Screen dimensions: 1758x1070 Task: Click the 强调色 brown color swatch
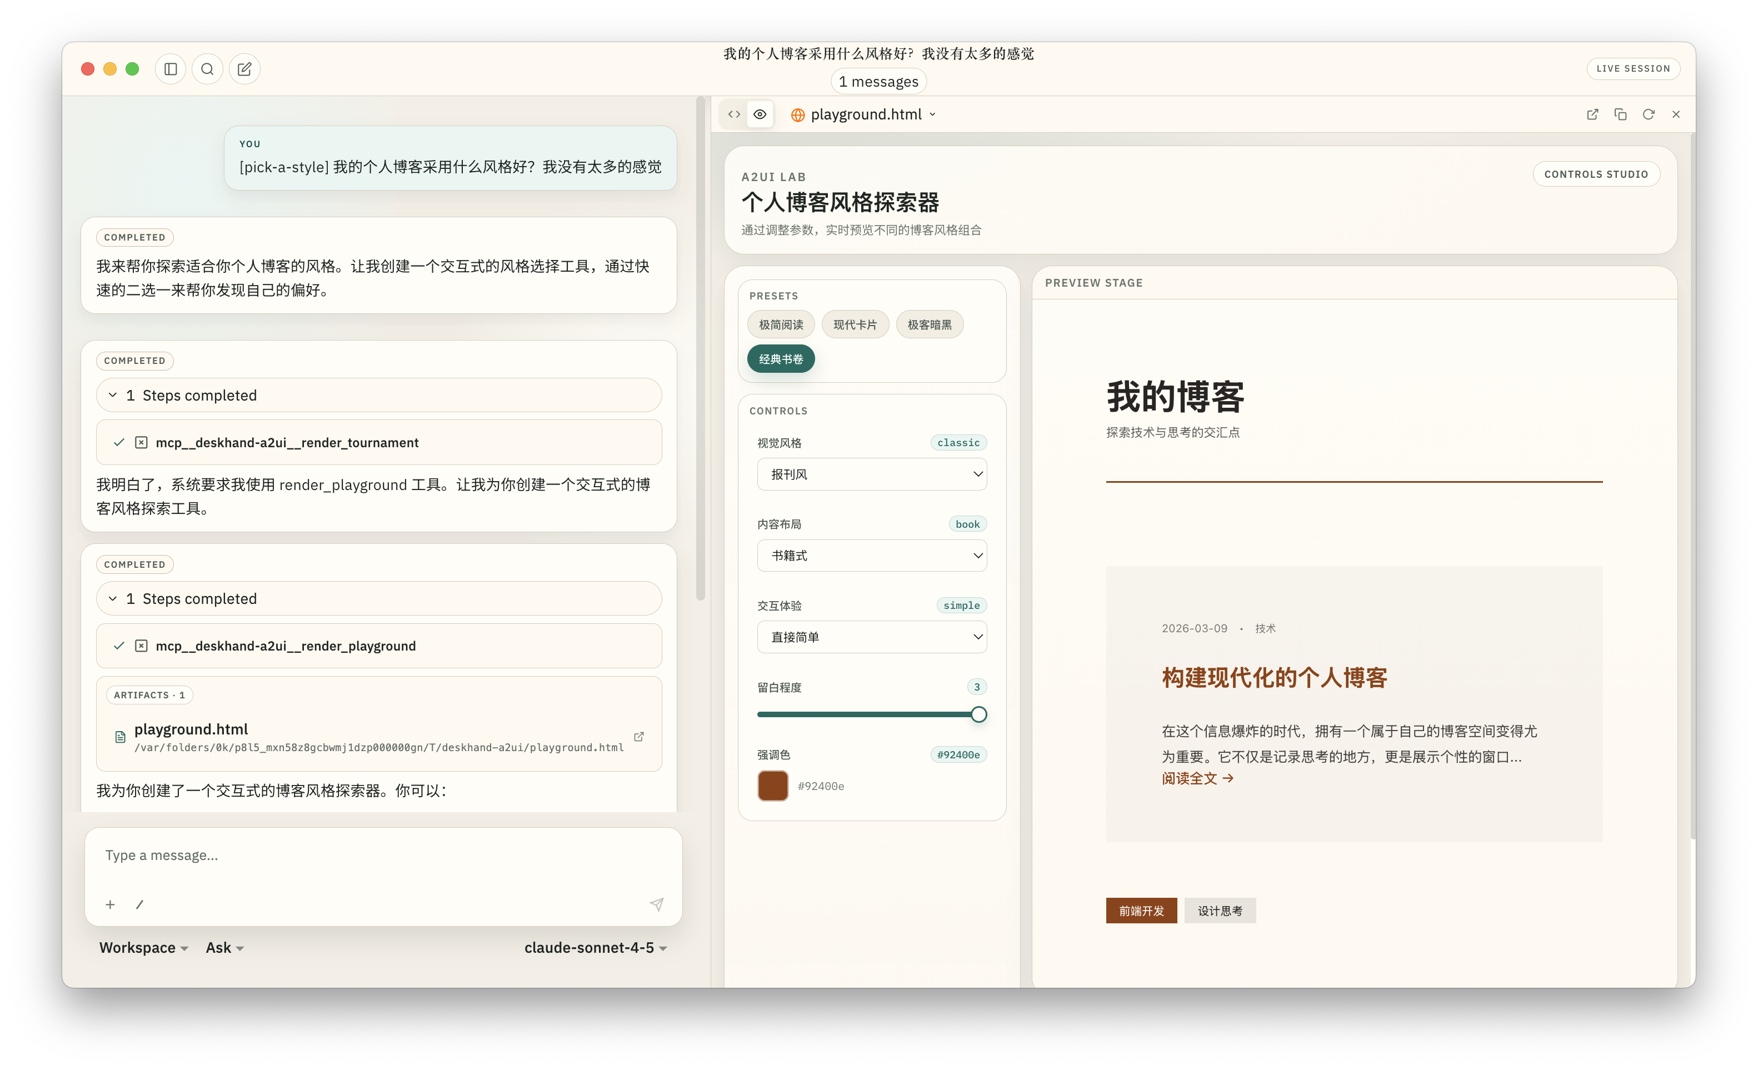tap(773, 786)
